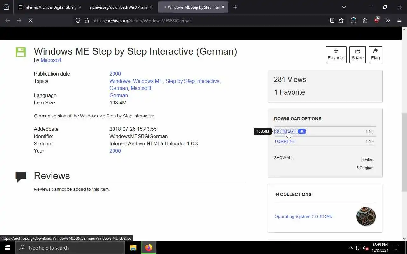Image resolution: width=407 pixels, height=254 pixels.
Task: Open the German topic link
Action: point(119,88)
